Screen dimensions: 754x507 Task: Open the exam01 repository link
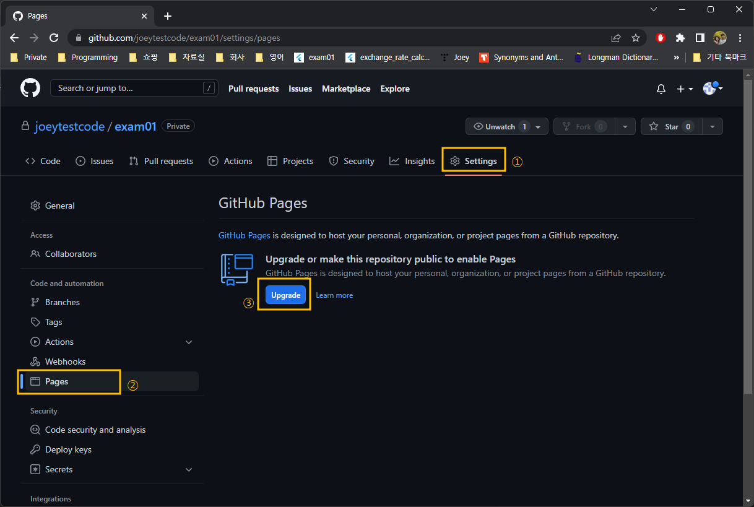click(136, 126)
